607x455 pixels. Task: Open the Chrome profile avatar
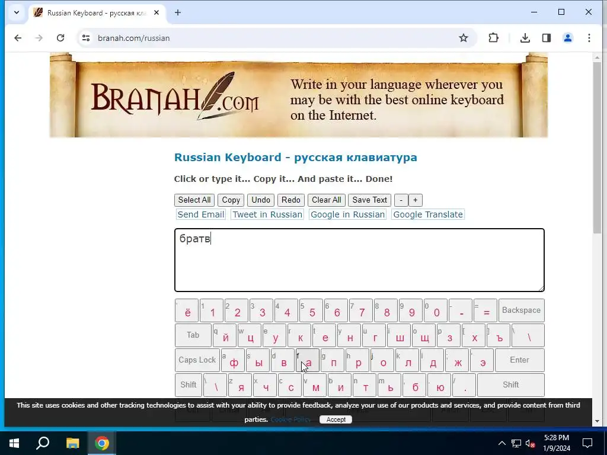pos(567,38)
